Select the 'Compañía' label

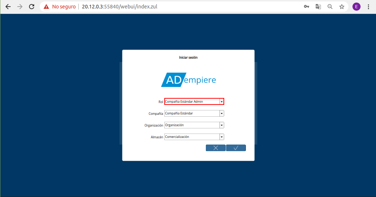(x=155, y=114)
